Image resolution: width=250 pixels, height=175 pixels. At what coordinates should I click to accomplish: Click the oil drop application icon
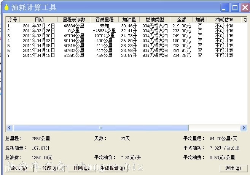pos(6,8)
